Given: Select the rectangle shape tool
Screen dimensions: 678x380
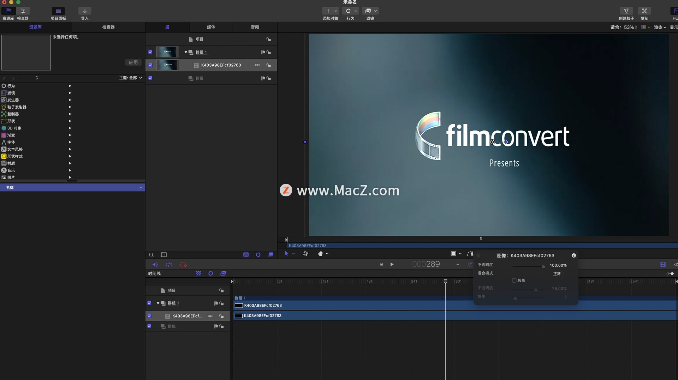Looking at the screenshot, I should [453, 254].
